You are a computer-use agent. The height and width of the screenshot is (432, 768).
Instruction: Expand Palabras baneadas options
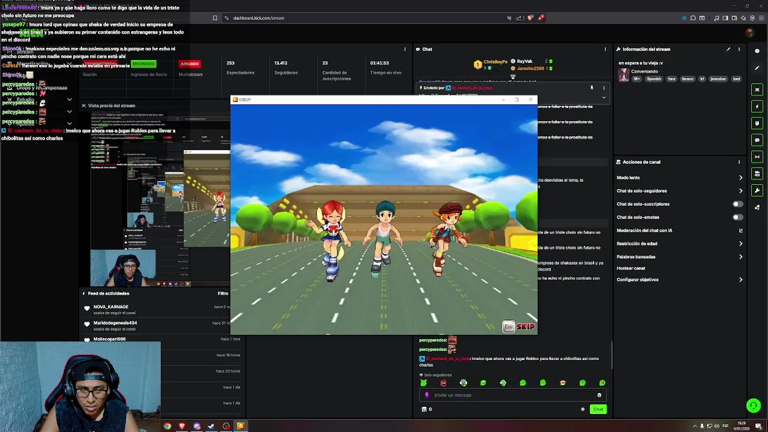(x=740, y=257)
